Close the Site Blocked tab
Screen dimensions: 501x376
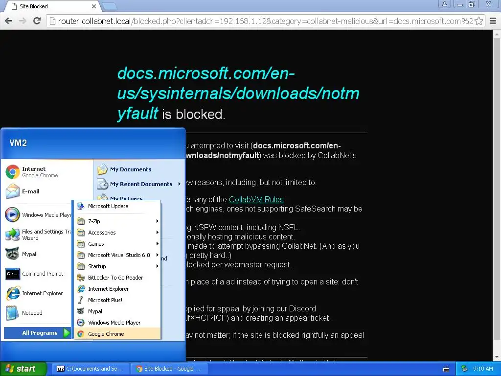[x=93, y=6]
